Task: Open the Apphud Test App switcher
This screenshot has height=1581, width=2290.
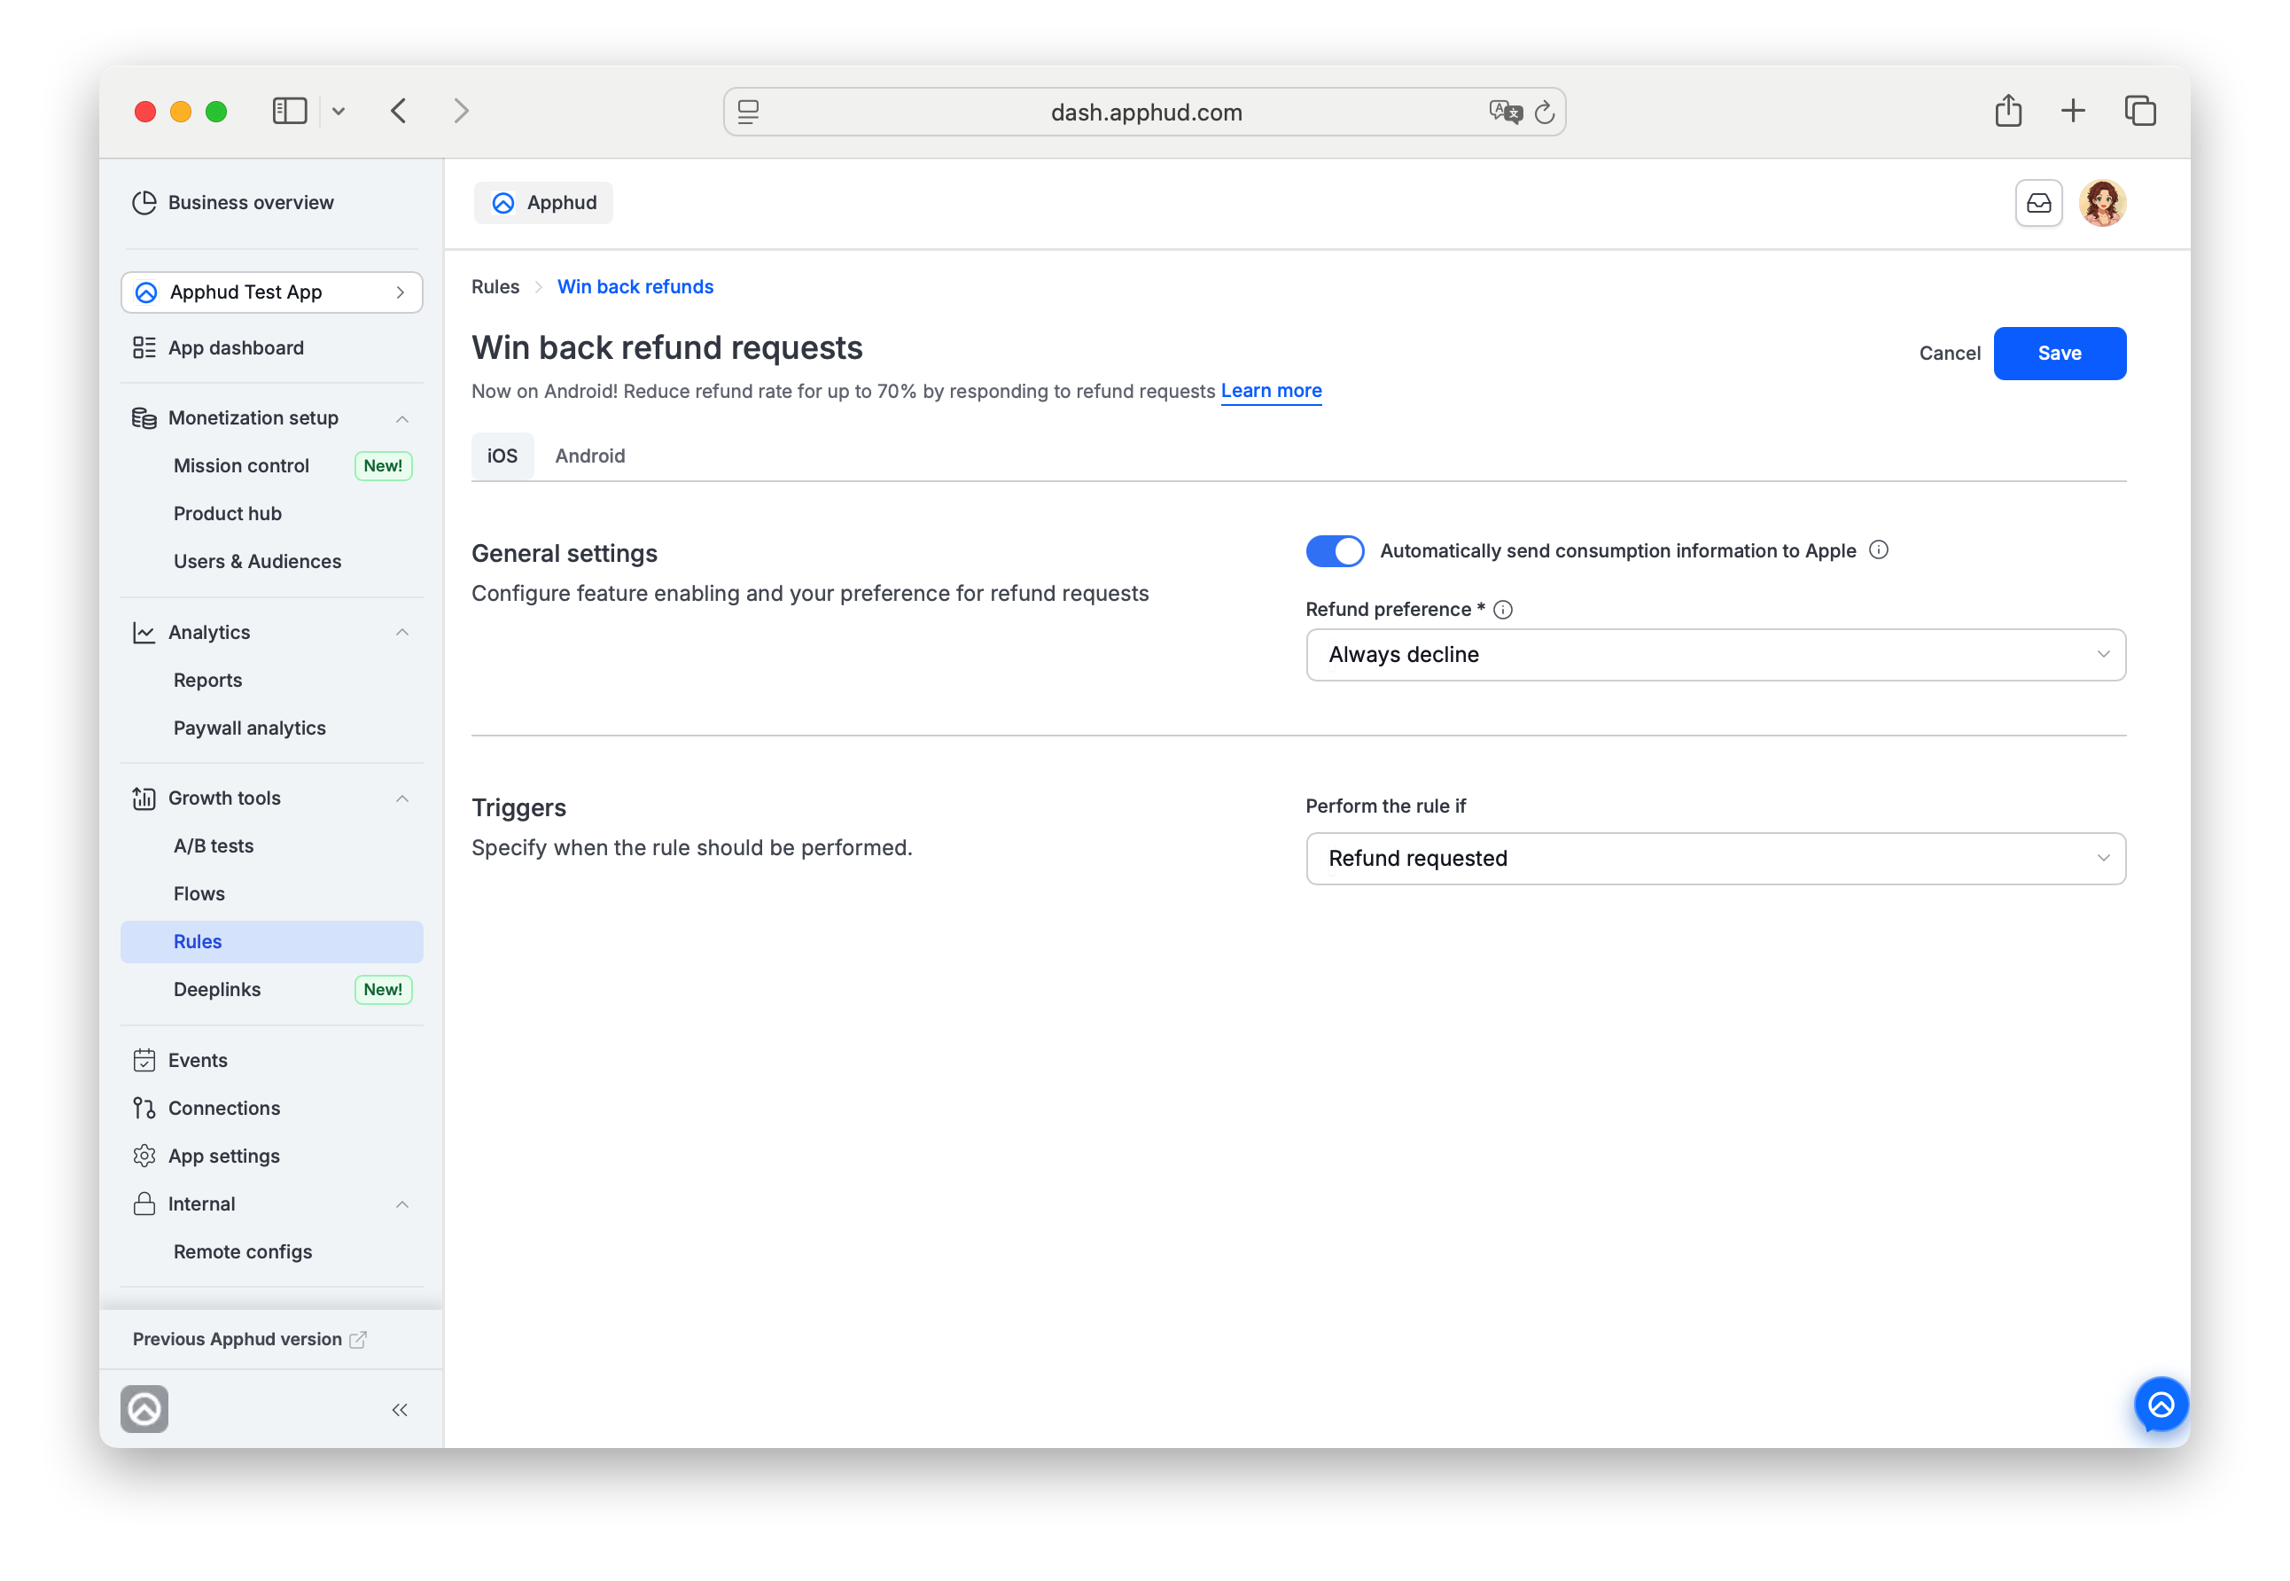Action: [271, 292]
